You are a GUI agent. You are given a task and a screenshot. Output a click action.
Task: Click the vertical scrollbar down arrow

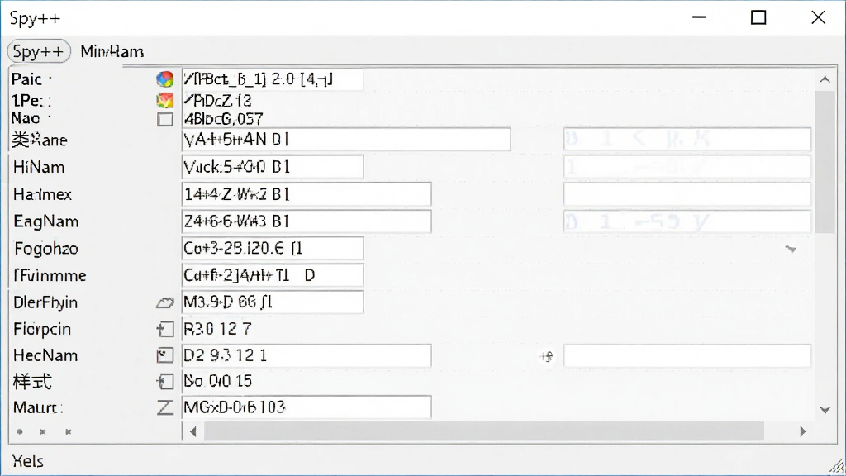[x=825, y=410]
